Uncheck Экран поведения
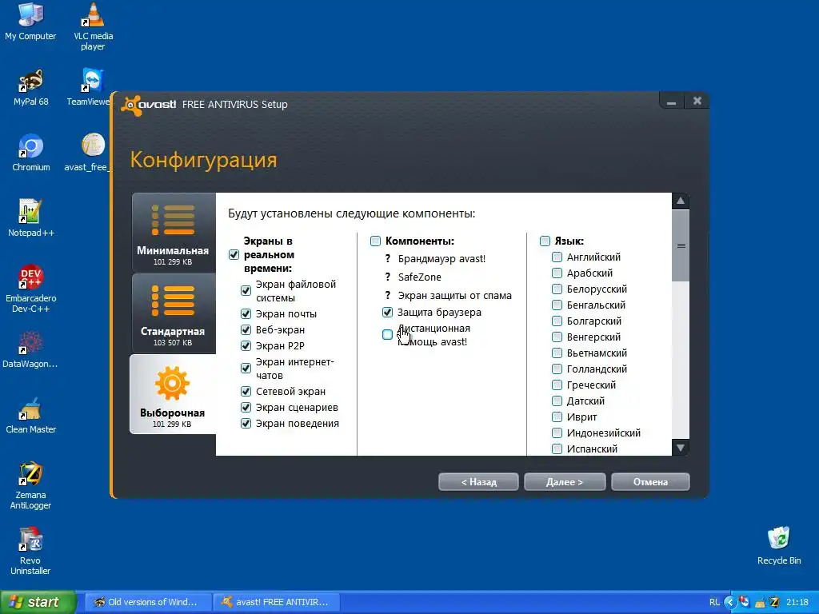 246,424
